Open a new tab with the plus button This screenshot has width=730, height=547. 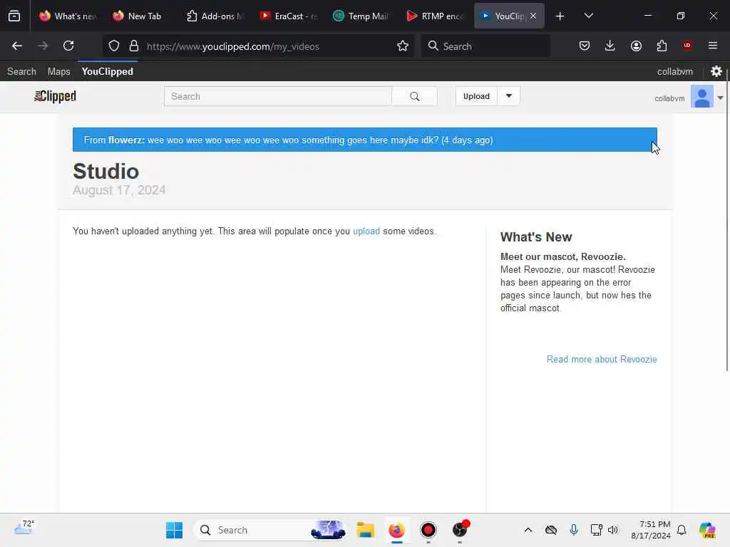tap(560, 16)
